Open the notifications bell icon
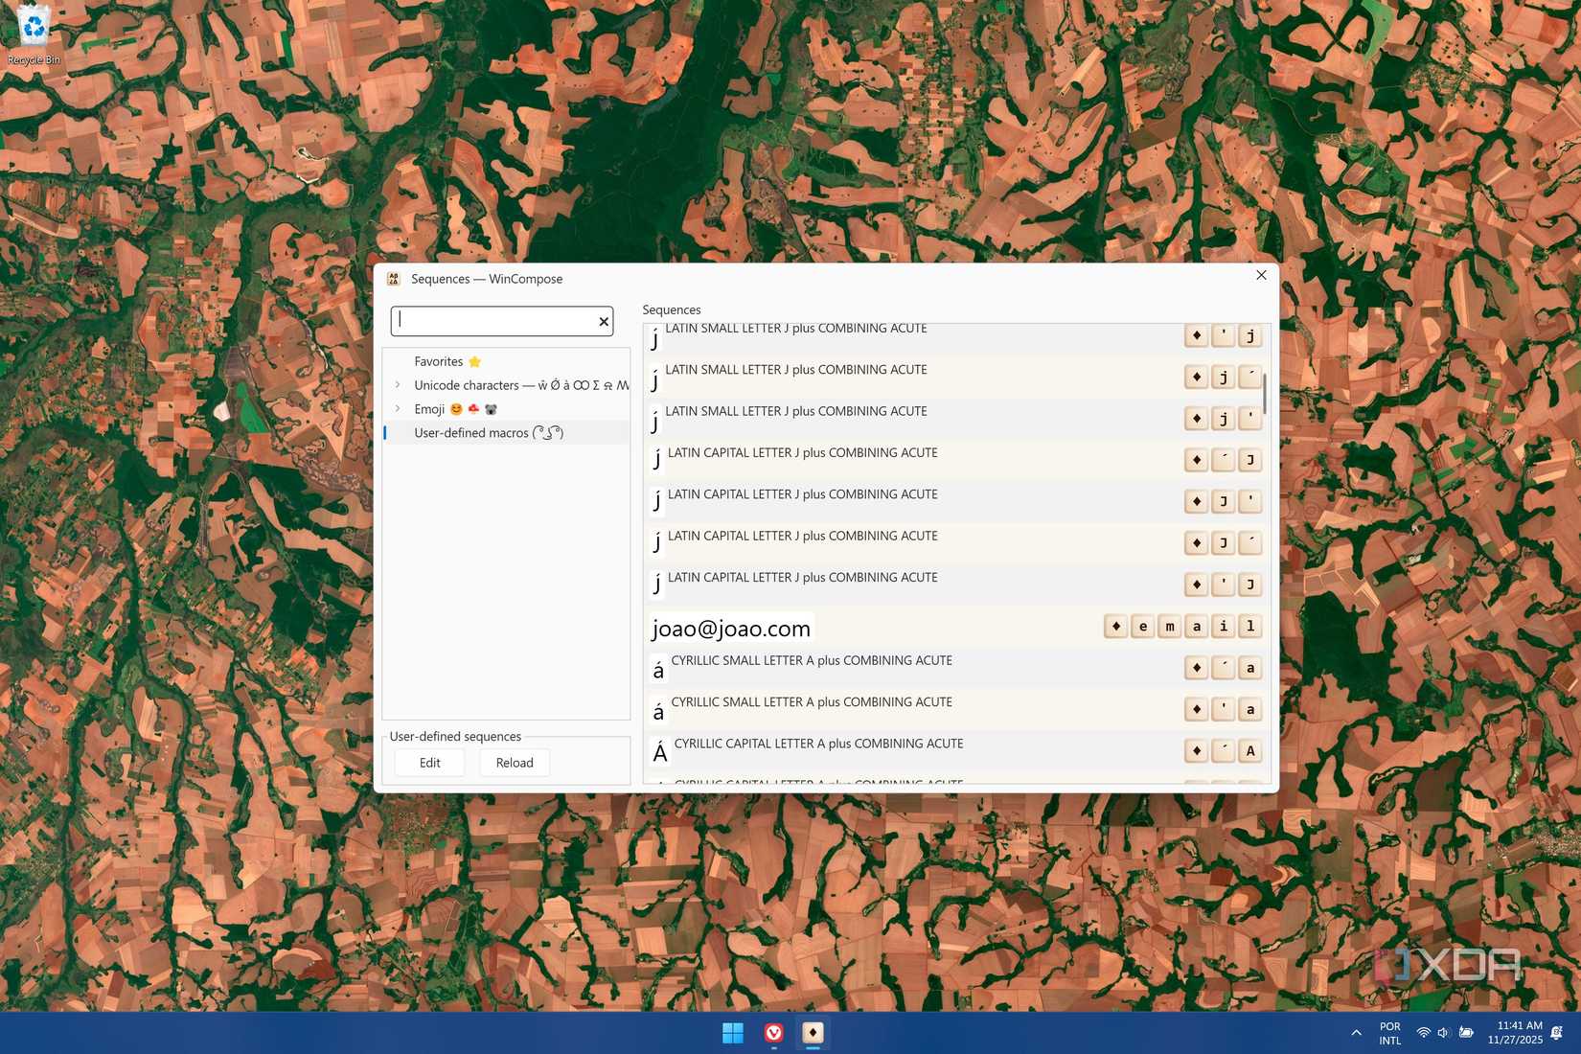The height and width of the screenshot is (1054, 1581). (x=1557, y=1033)
